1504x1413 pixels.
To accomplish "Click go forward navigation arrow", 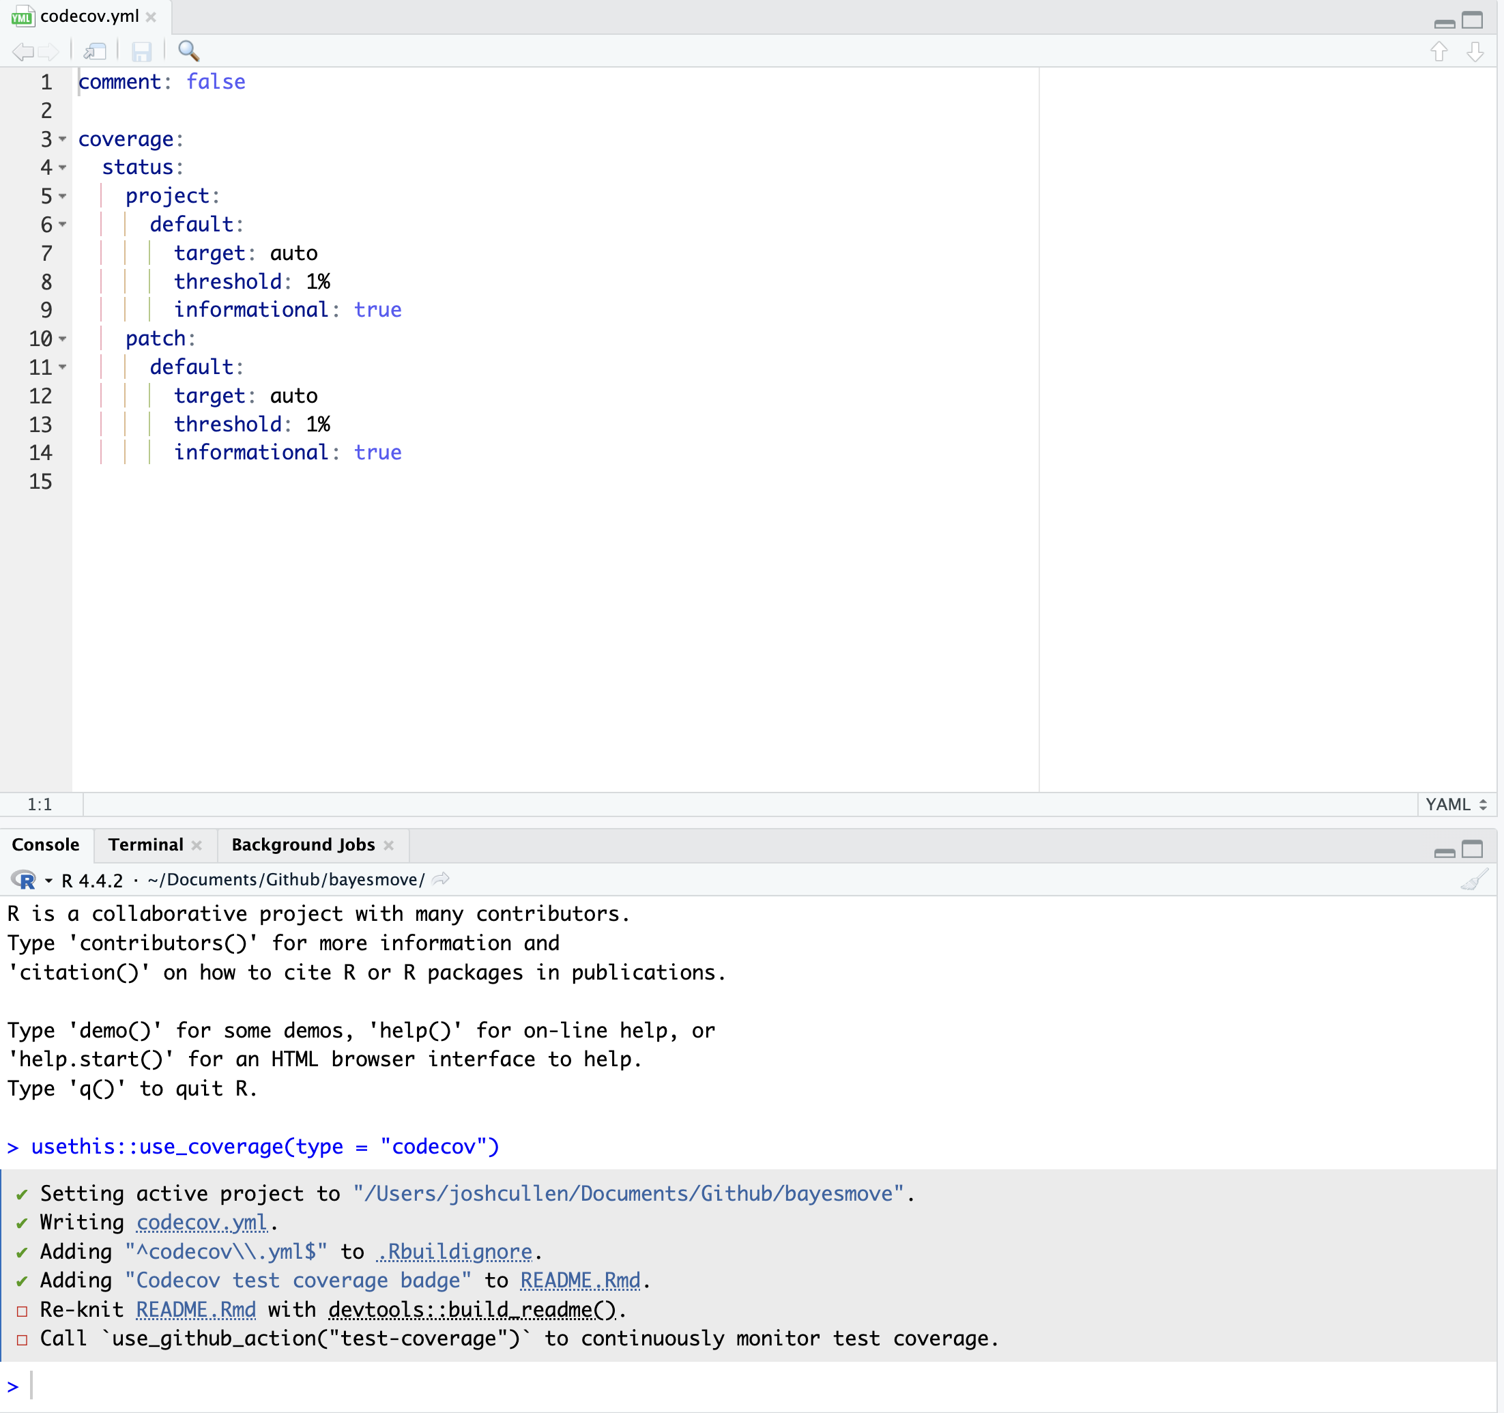I will point(49,51).
